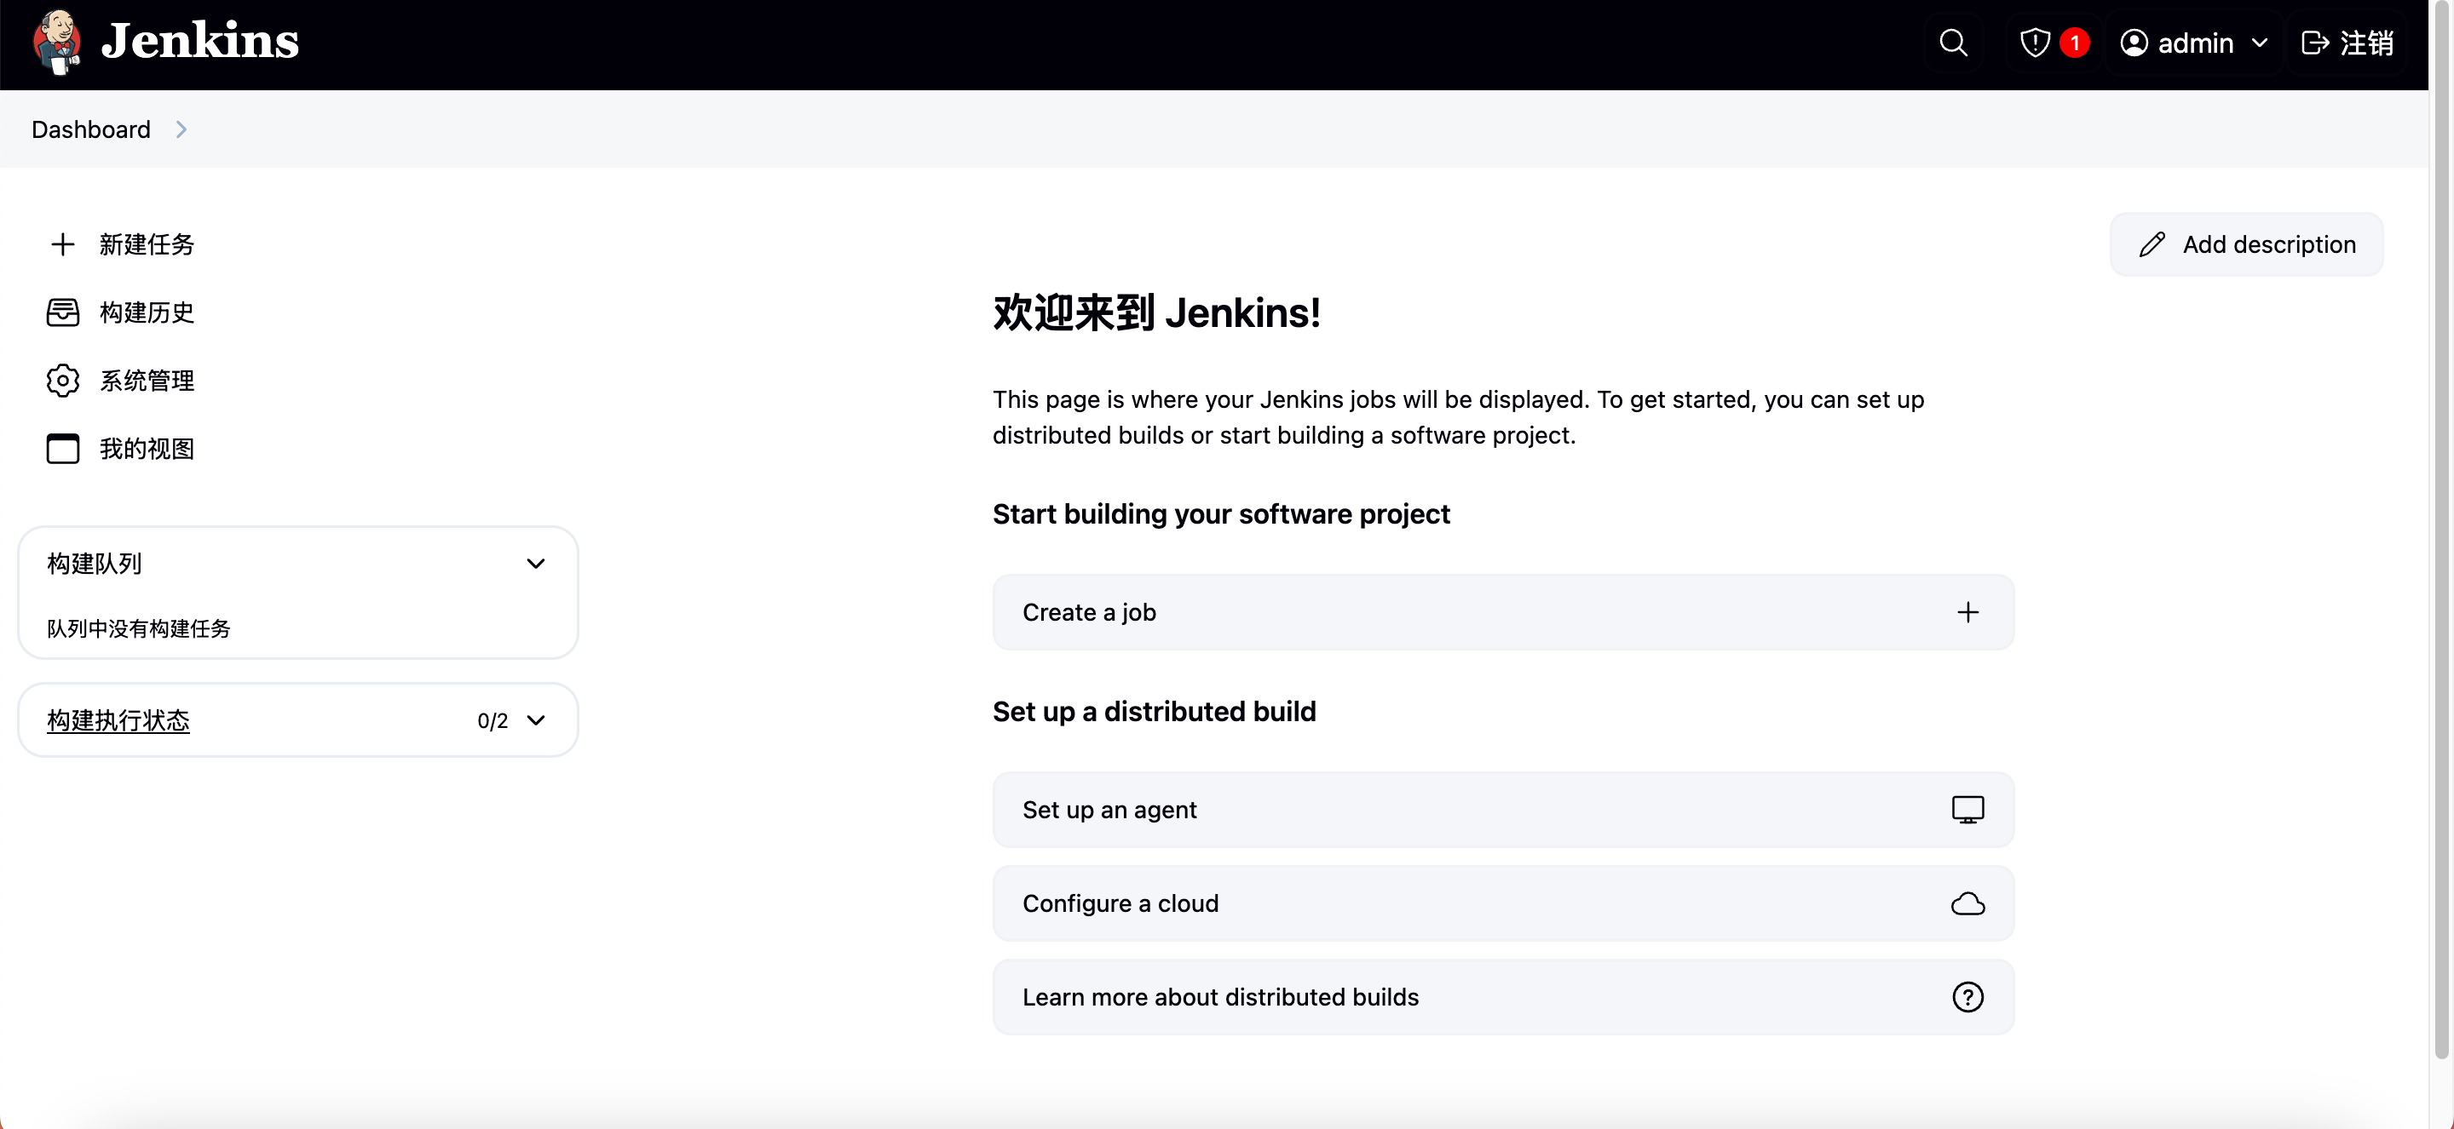Viewport: 2454px width, 1129px height.
Task: Open 构建历史 in the sidebar
Action: pyautogui.click(x=147, y=312)
